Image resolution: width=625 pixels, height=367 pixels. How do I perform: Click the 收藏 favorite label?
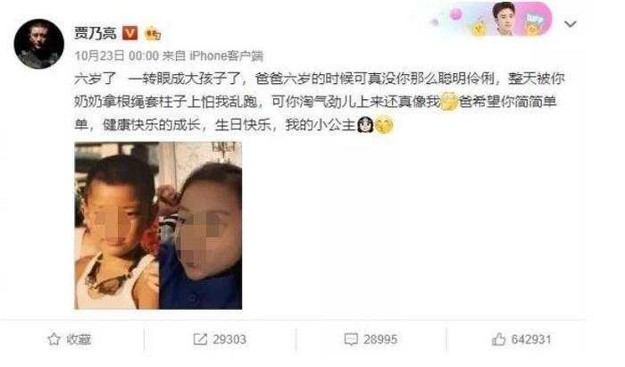point(79,339)
